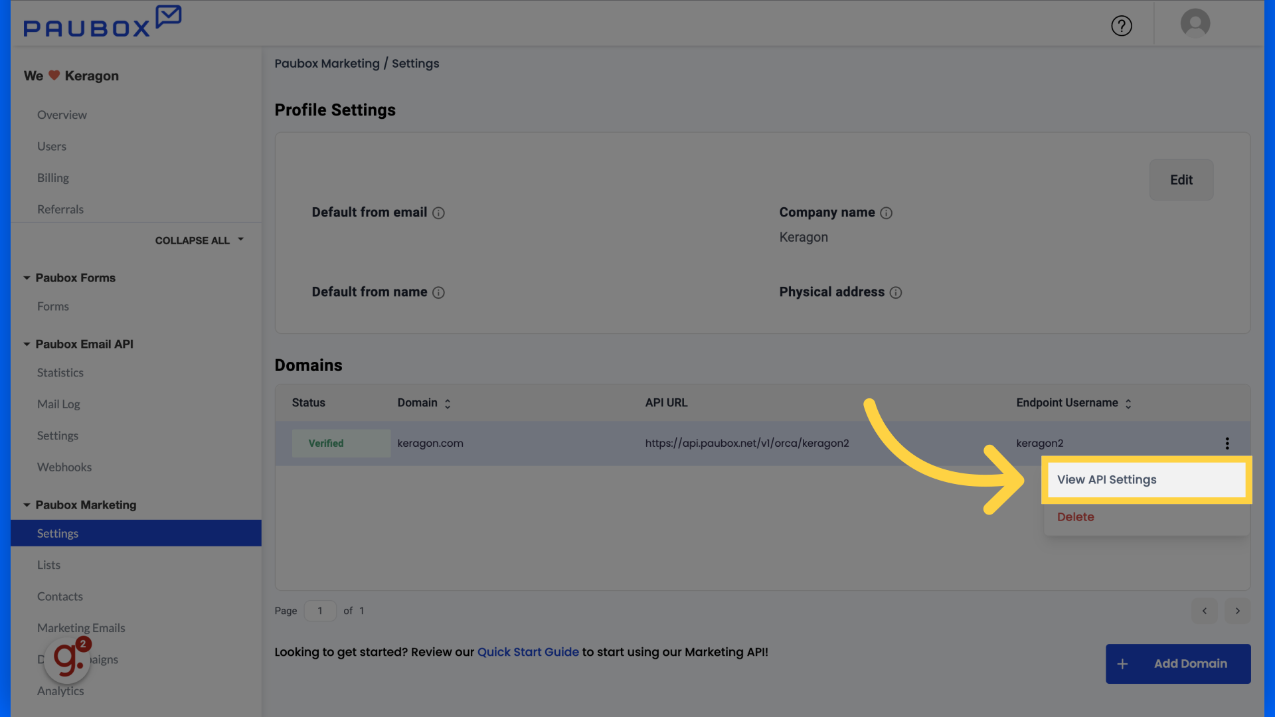Screen dimensions: 1275x717
Task: Click the Edit profile settings button
Action: 1181,180
